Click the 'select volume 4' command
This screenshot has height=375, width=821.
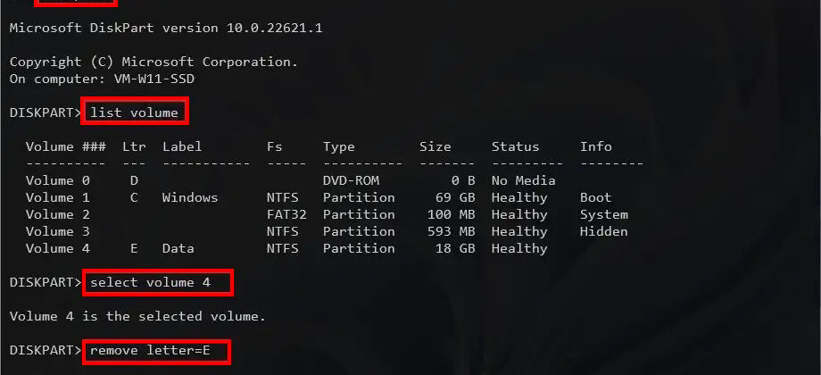click(160, 282)
